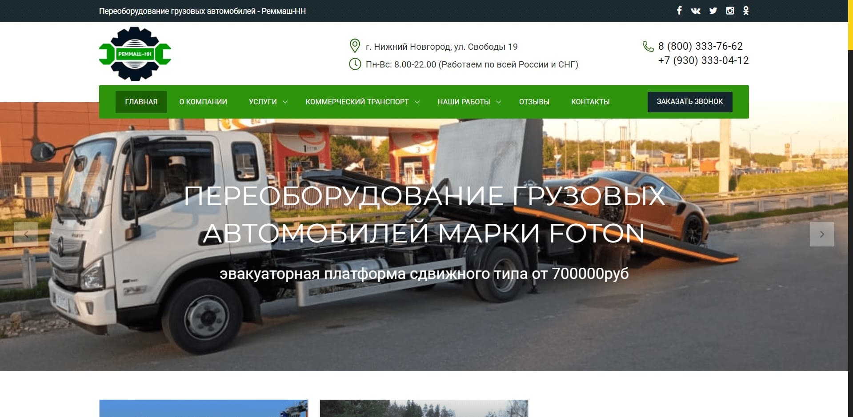Open the О компании menu item
The width and height of the screenshot is (853, 417).
pos(203,102)
